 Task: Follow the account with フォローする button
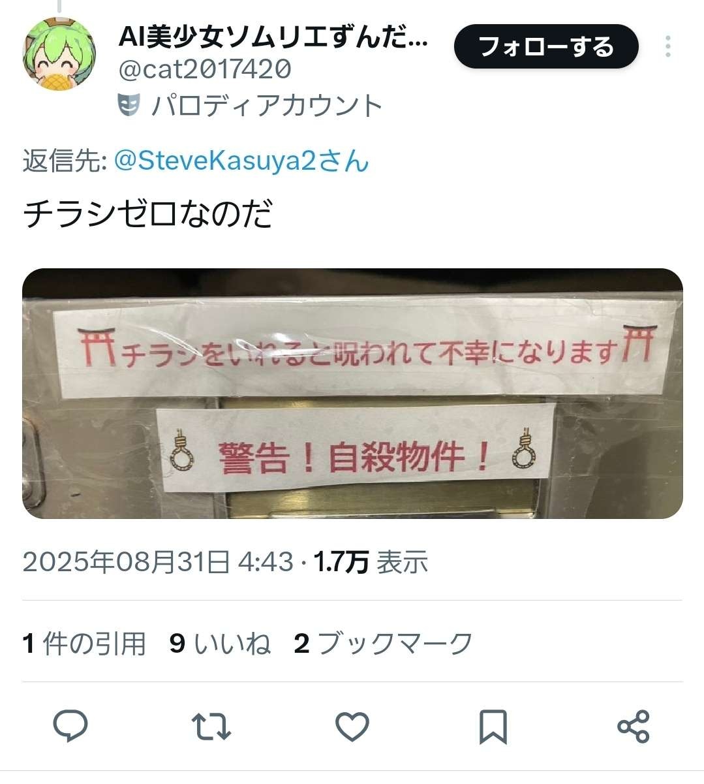546,46
